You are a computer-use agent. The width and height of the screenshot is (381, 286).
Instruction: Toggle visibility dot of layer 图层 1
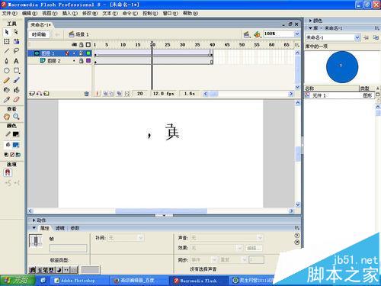[x=74, y=53]
